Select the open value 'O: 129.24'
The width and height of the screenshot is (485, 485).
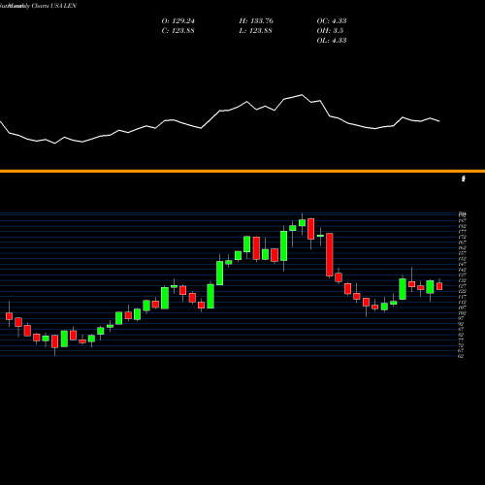[x=178, y=21]
